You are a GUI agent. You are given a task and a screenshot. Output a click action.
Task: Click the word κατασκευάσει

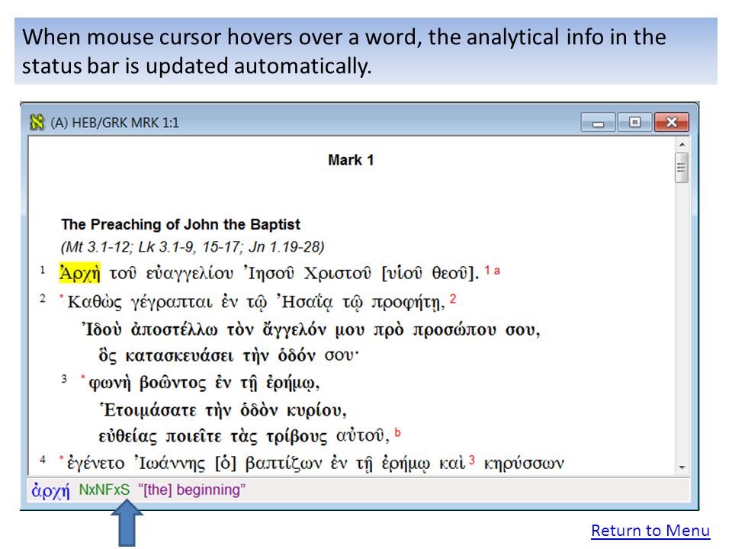178,356
